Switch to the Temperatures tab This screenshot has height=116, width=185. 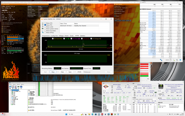(x=46, y=36)
